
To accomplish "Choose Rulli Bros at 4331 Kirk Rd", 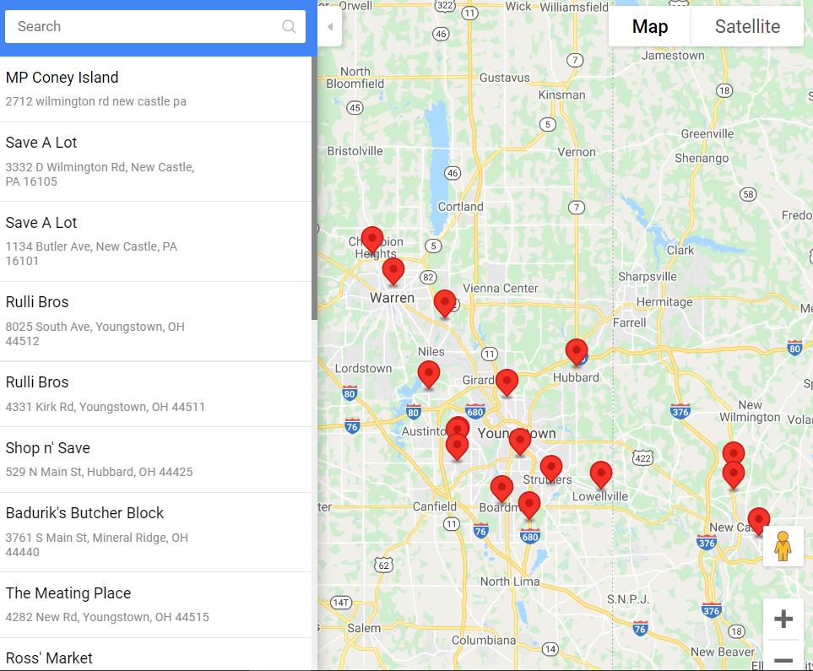I will (x=155, y=394).
